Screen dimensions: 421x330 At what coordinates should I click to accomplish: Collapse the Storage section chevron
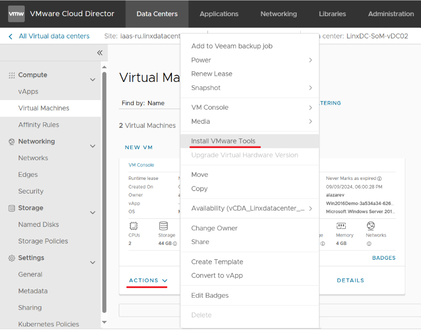coord(92,213)
